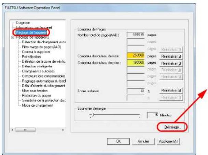
Task: Select Sensibilité de la protection entry
Action: tap(44, 100)
